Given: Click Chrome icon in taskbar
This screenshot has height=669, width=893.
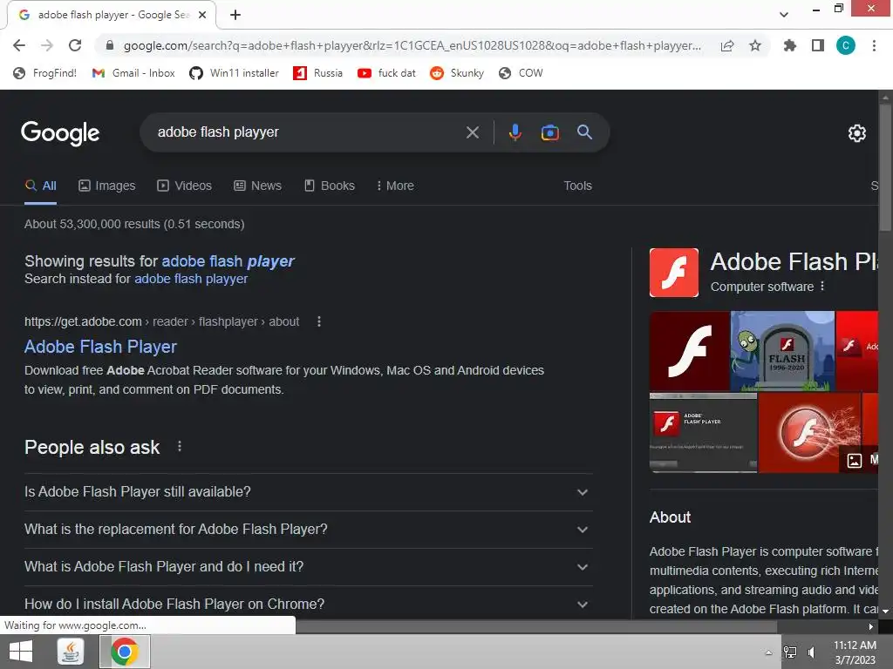Looking at the screenshot, I should point(125,652).
